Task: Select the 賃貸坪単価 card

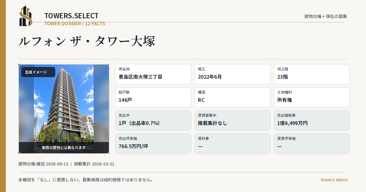Action: point(312,144)
